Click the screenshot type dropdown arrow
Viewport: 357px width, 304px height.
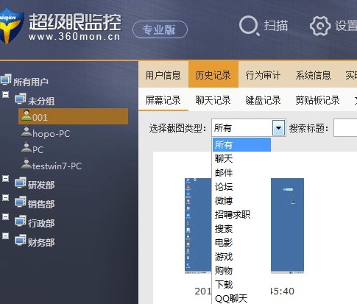pos(278,127)
